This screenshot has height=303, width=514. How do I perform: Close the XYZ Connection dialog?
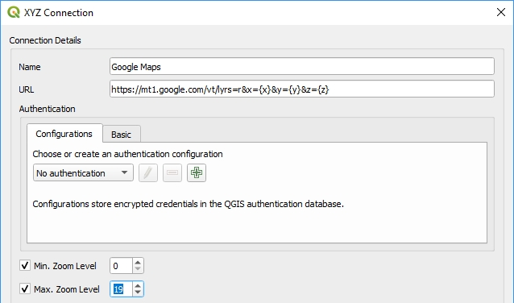click(501, 12)
